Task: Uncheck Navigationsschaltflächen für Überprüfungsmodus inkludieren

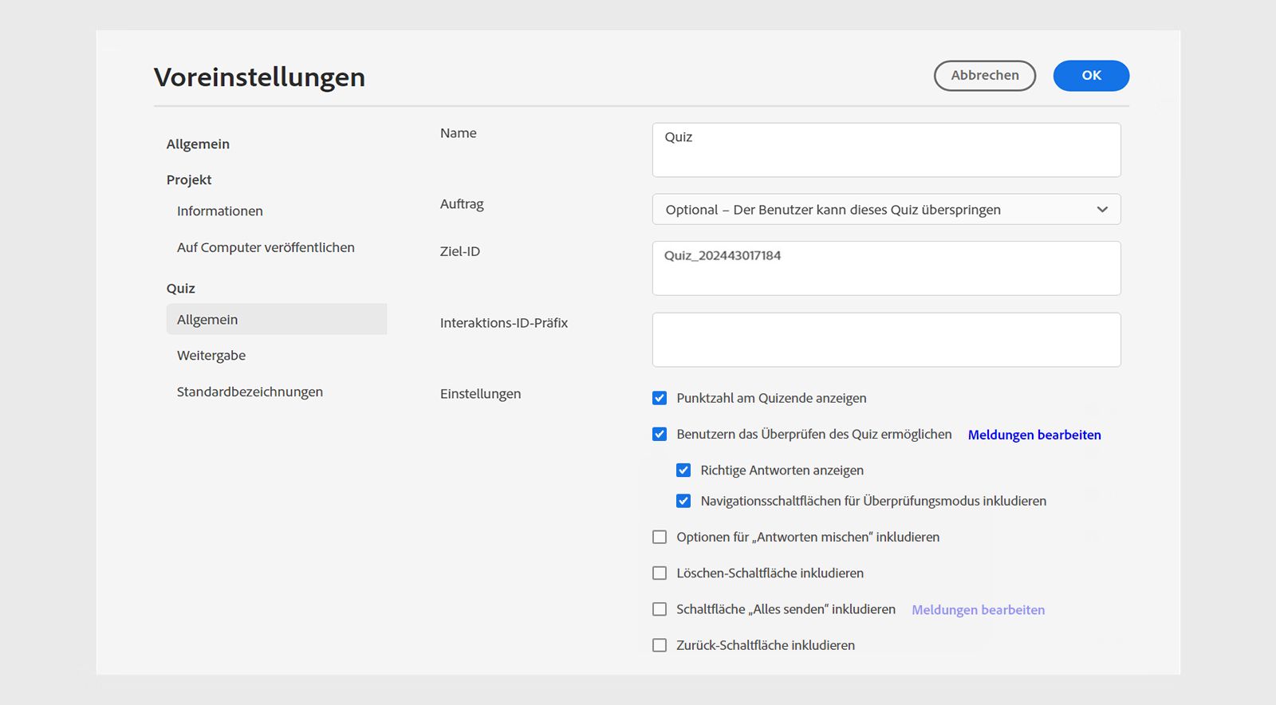Action: [683, 501]
